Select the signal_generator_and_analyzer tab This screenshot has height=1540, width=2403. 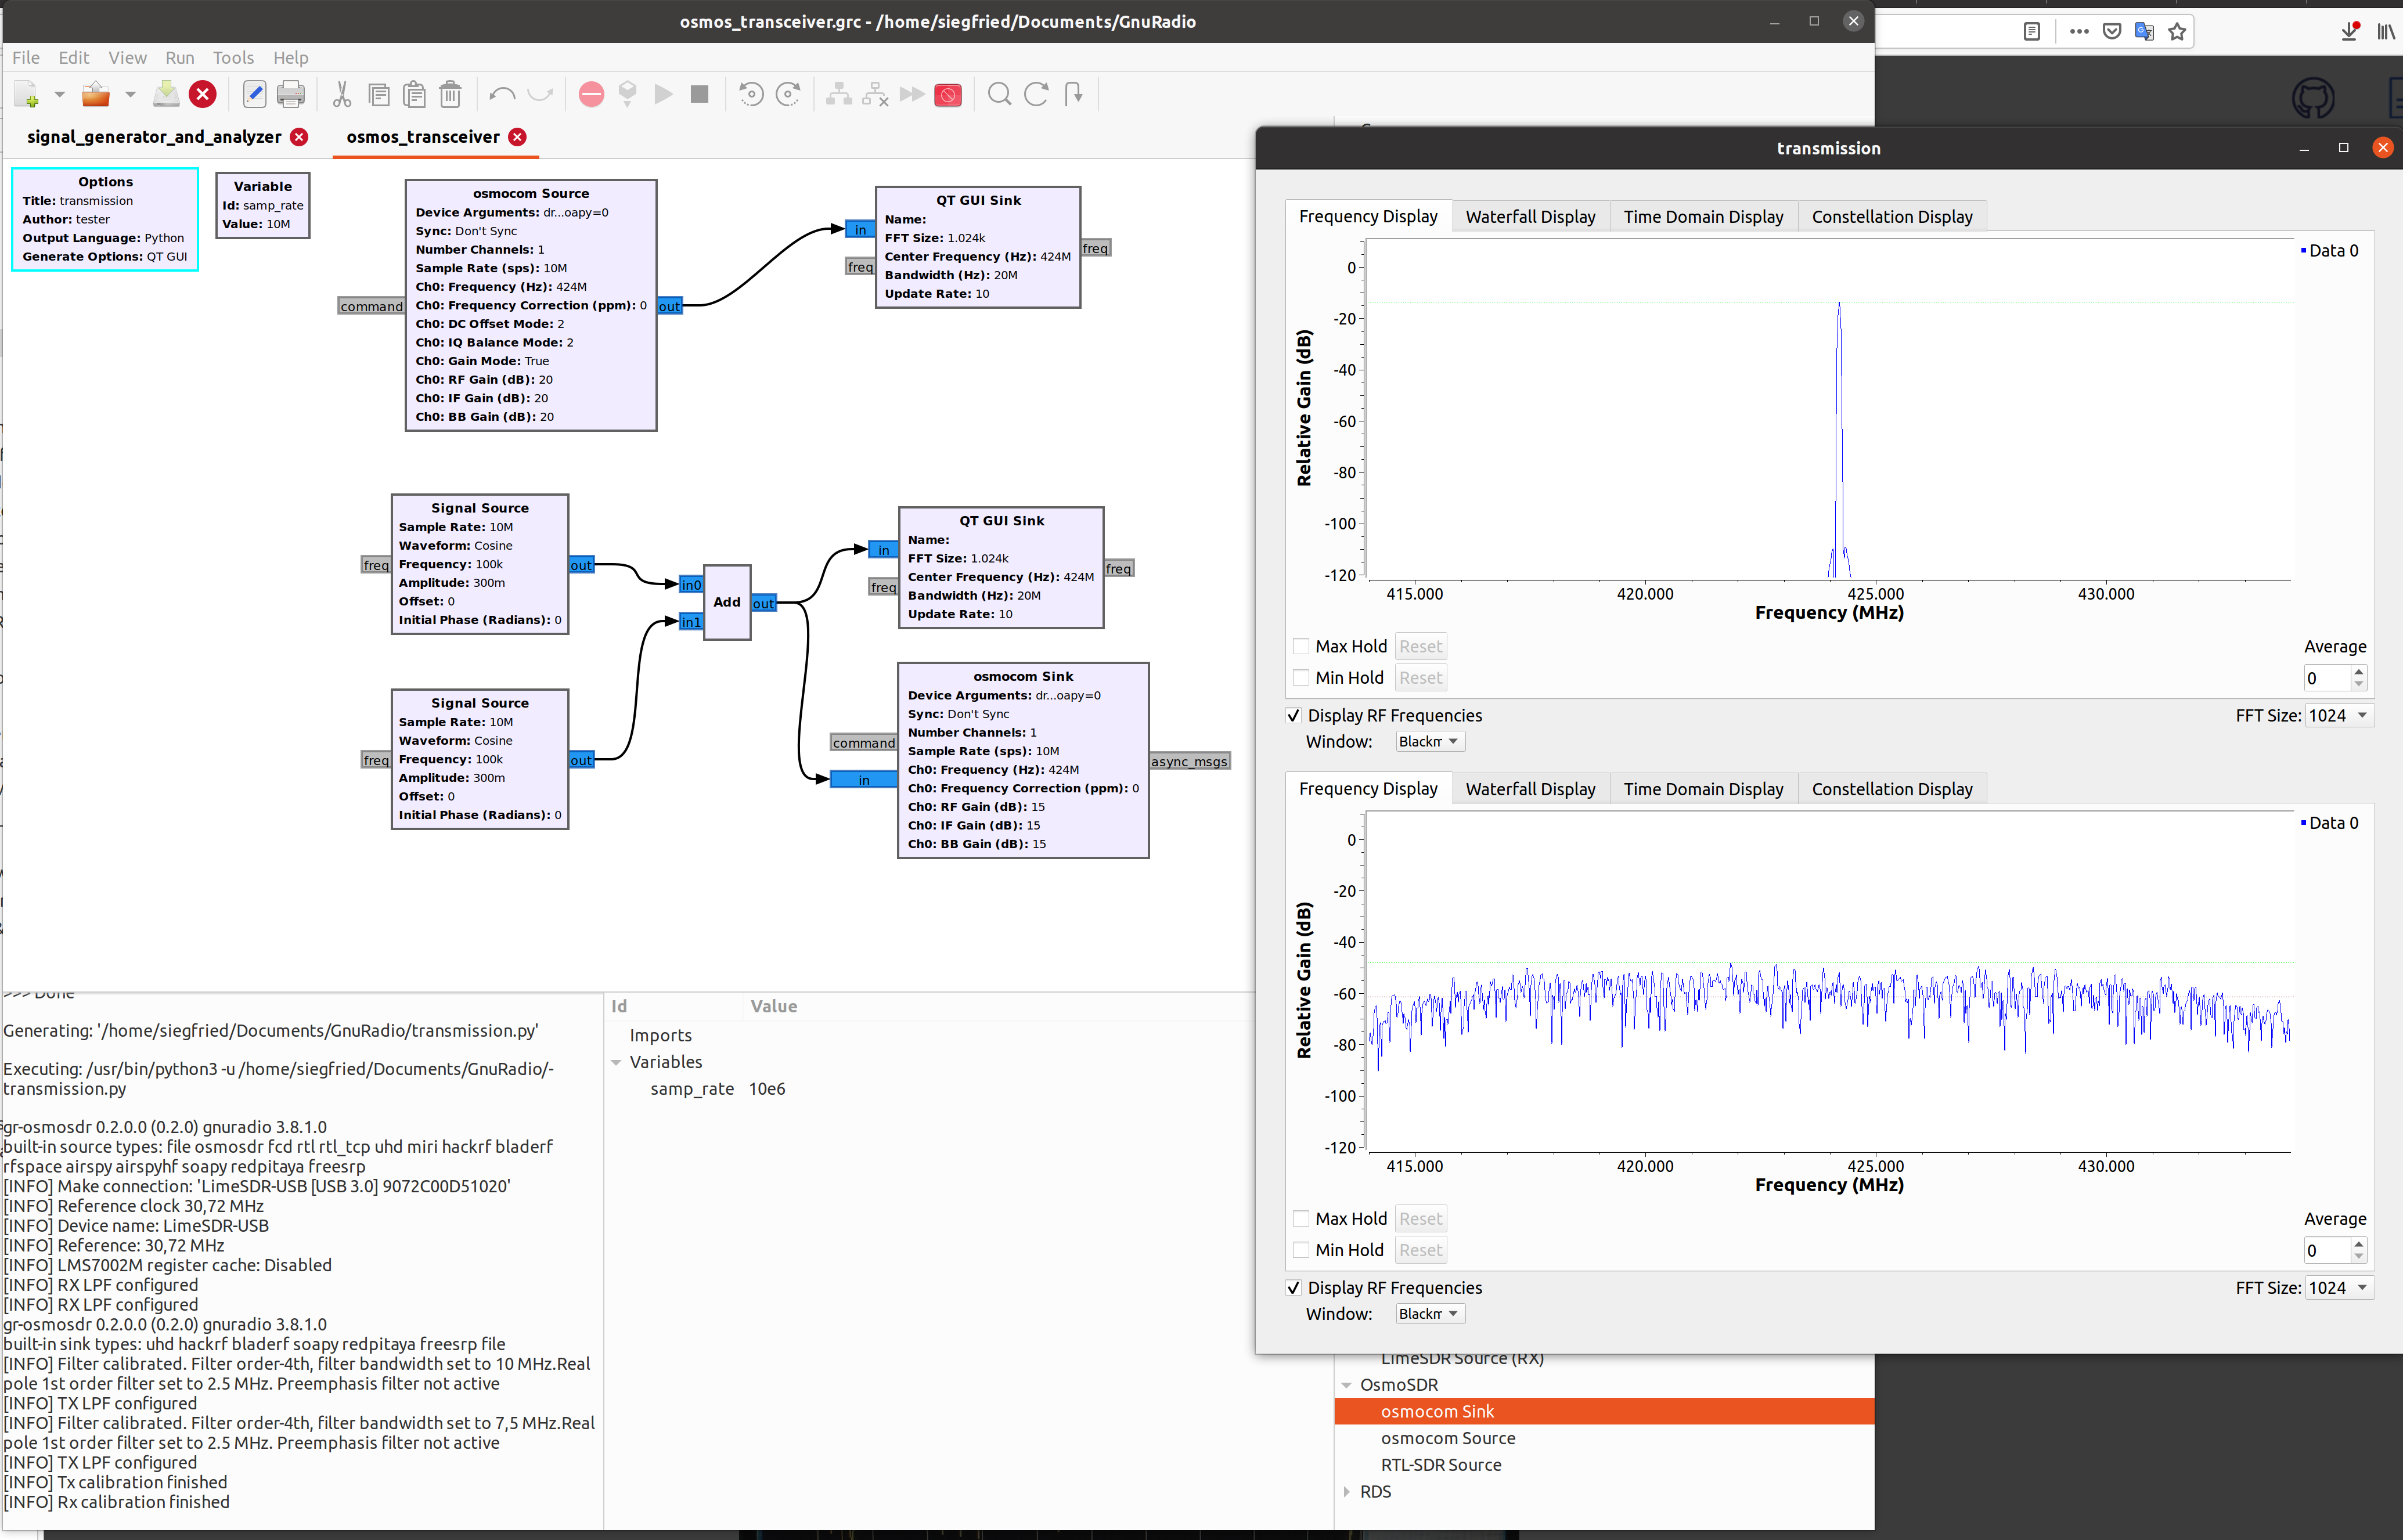coord(154,137)
